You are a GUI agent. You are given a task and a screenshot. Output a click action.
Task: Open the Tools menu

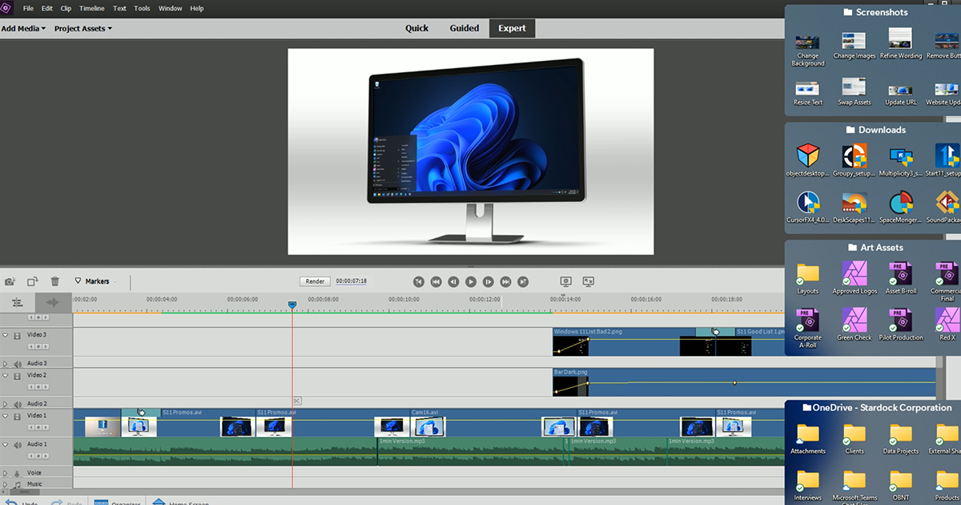[x=142, y=8]
